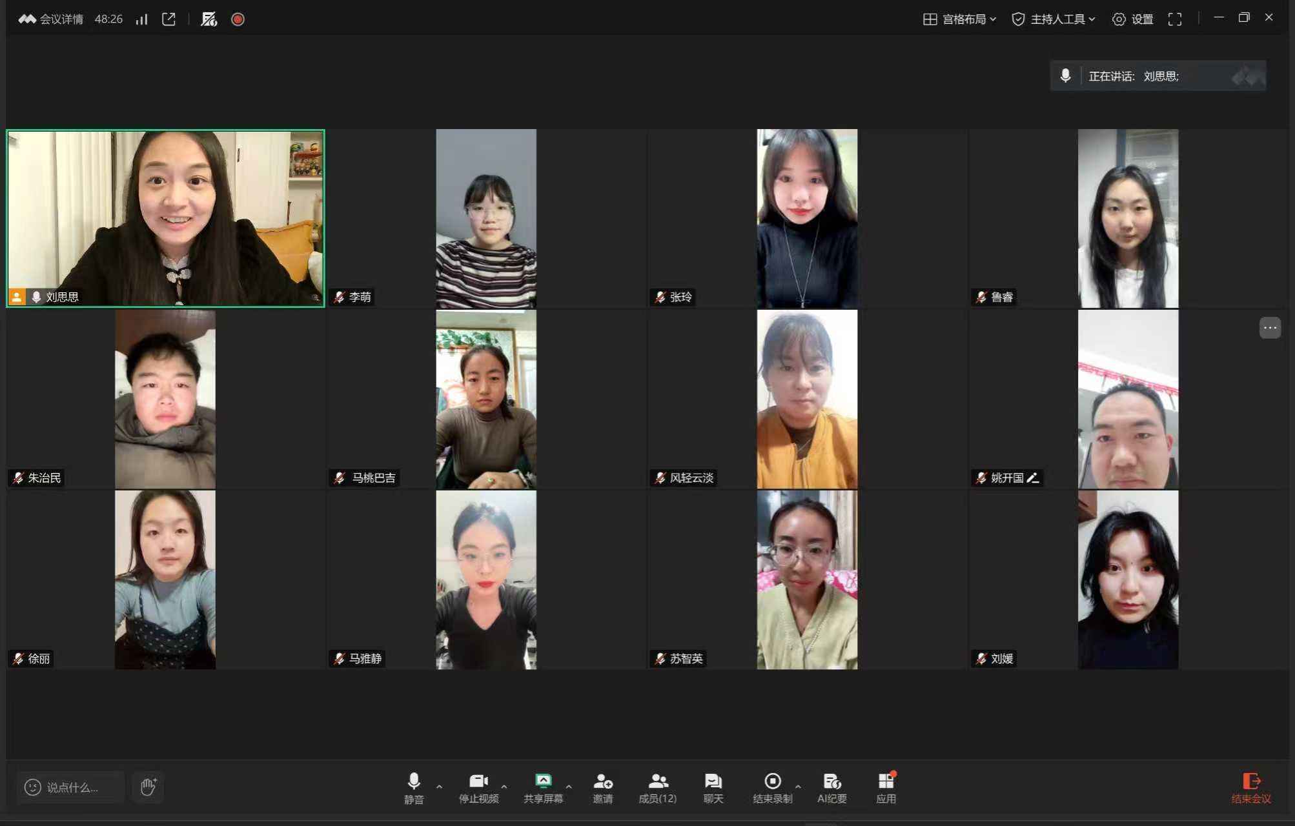Click the 'Say something' reaction input box

[x=71, y=787]
